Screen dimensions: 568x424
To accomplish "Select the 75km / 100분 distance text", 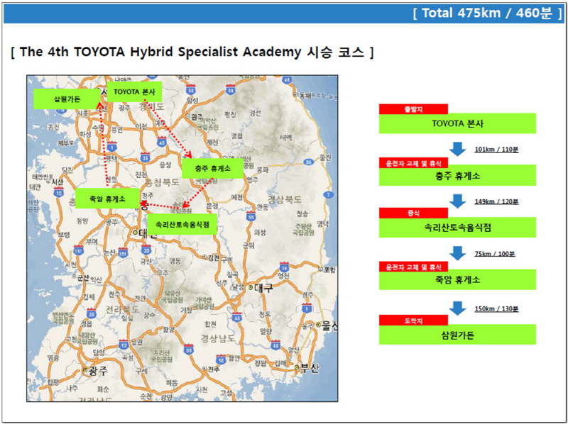I will point(494,254).
